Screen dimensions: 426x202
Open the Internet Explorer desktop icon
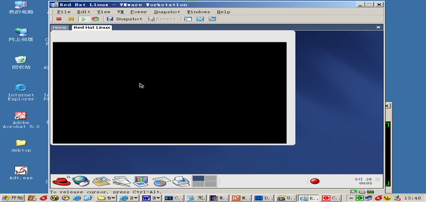[21, 92]
